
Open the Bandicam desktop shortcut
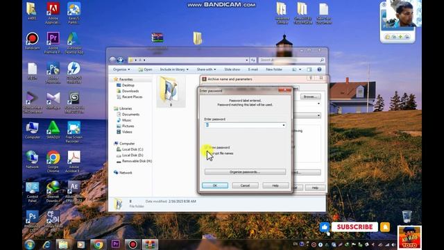coord(33,41)
